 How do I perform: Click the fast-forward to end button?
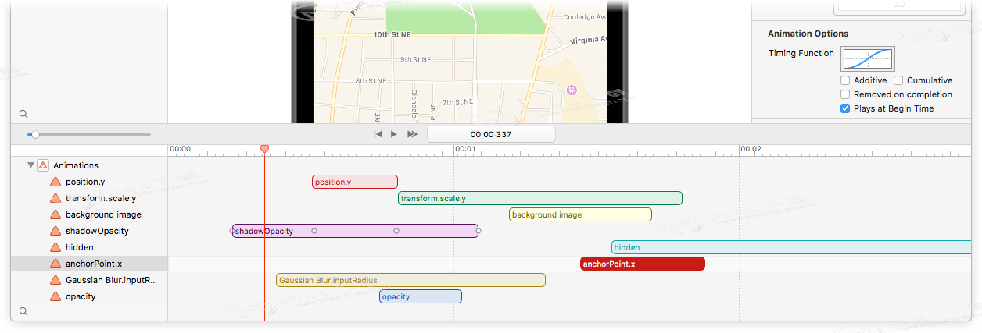pos(412,134)
